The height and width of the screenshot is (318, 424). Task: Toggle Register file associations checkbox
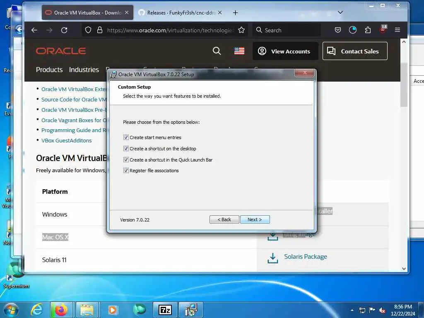126,170
